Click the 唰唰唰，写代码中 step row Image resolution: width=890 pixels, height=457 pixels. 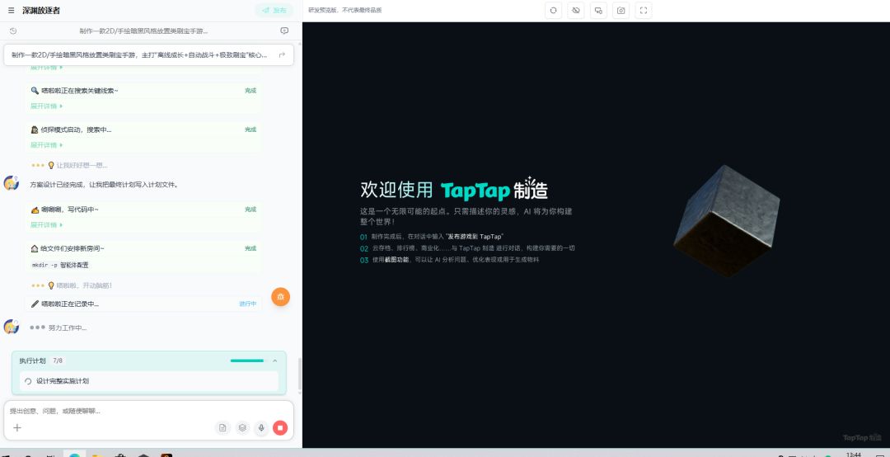[x=143, y=210]
